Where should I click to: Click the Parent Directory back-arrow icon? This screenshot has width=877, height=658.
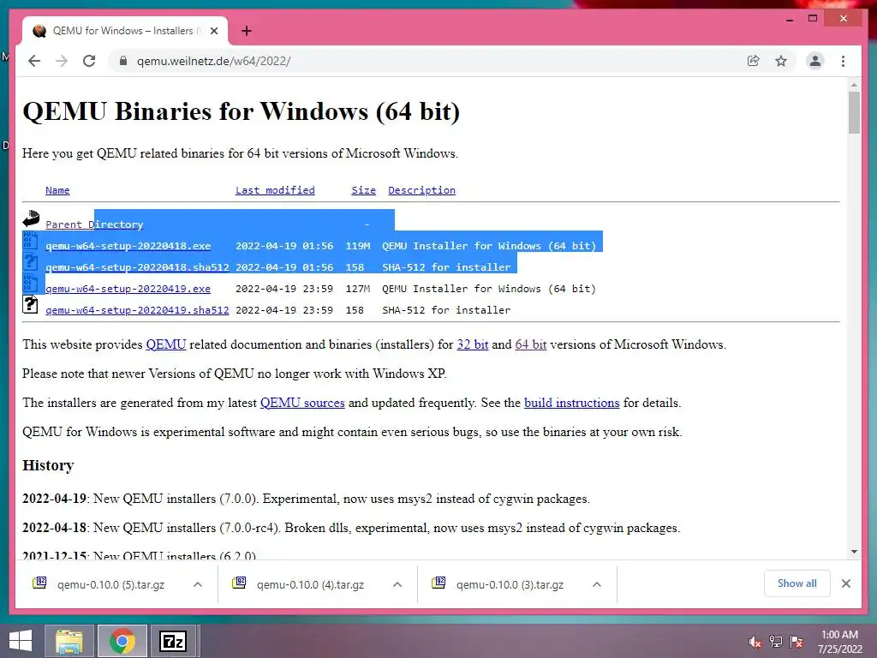31,218
